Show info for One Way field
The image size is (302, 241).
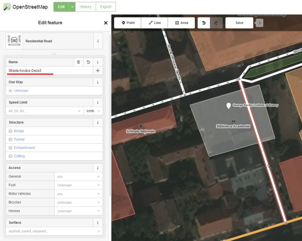[98, 82]
